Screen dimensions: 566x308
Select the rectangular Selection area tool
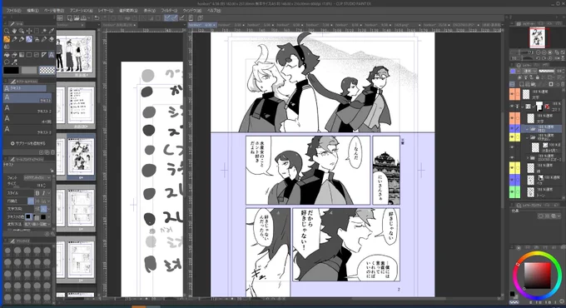(37, 31)
